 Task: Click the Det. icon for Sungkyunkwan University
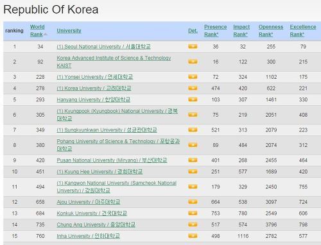click(193, 130)
